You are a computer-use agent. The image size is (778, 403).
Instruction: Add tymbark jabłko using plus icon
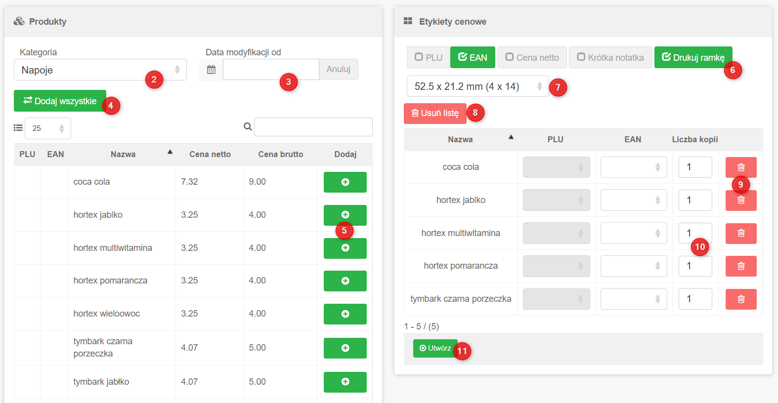tap(345, 382)
